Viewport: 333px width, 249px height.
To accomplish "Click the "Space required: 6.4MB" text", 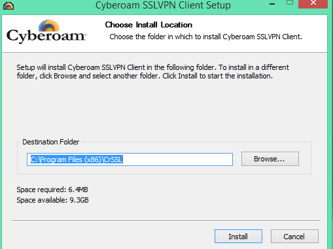I will point(52,190).
